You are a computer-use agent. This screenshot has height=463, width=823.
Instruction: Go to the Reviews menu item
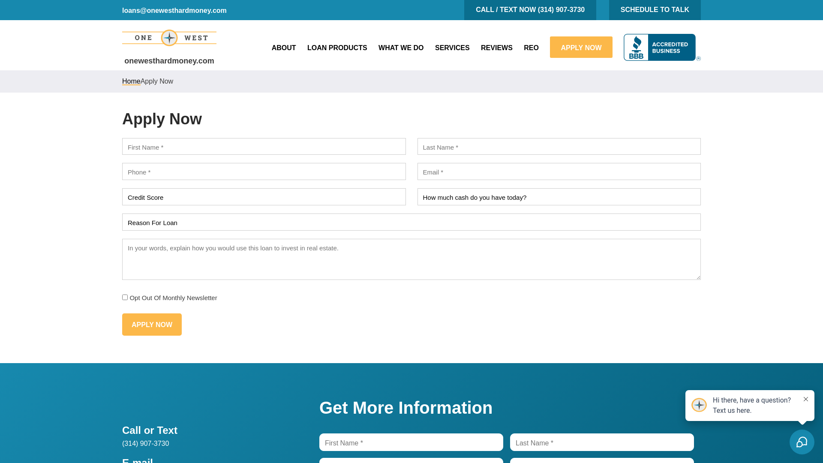(x=496, y=48)
